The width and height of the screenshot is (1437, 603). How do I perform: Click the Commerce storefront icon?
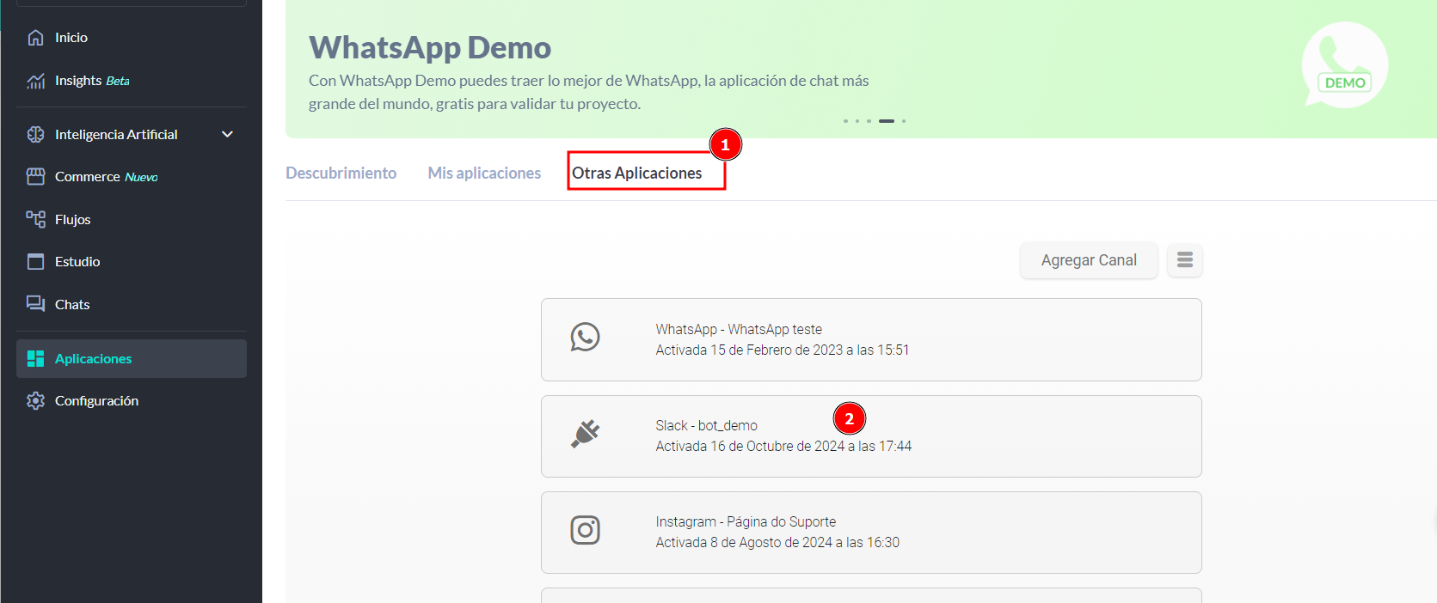point(35,176)
